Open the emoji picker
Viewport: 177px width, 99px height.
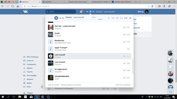108,89
